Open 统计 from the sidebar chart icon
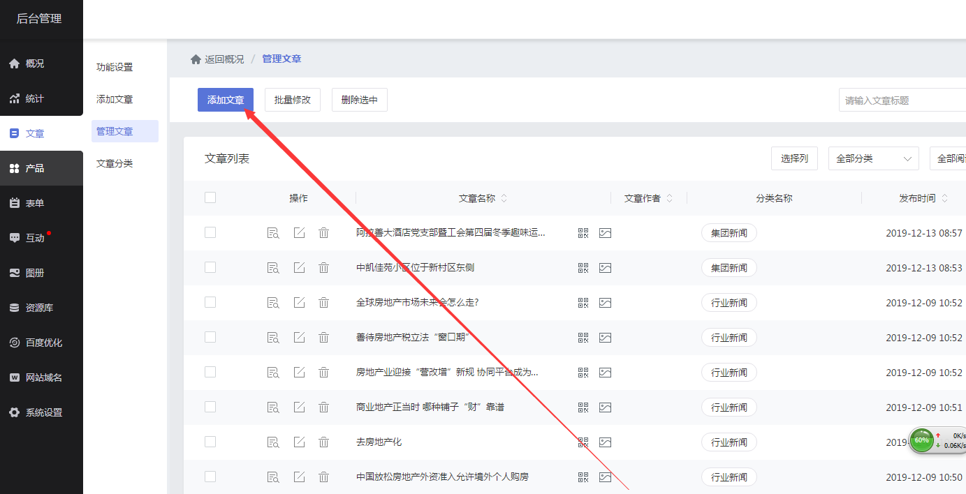The width and height of the screenshot is (966, 494). coord(15,98)
